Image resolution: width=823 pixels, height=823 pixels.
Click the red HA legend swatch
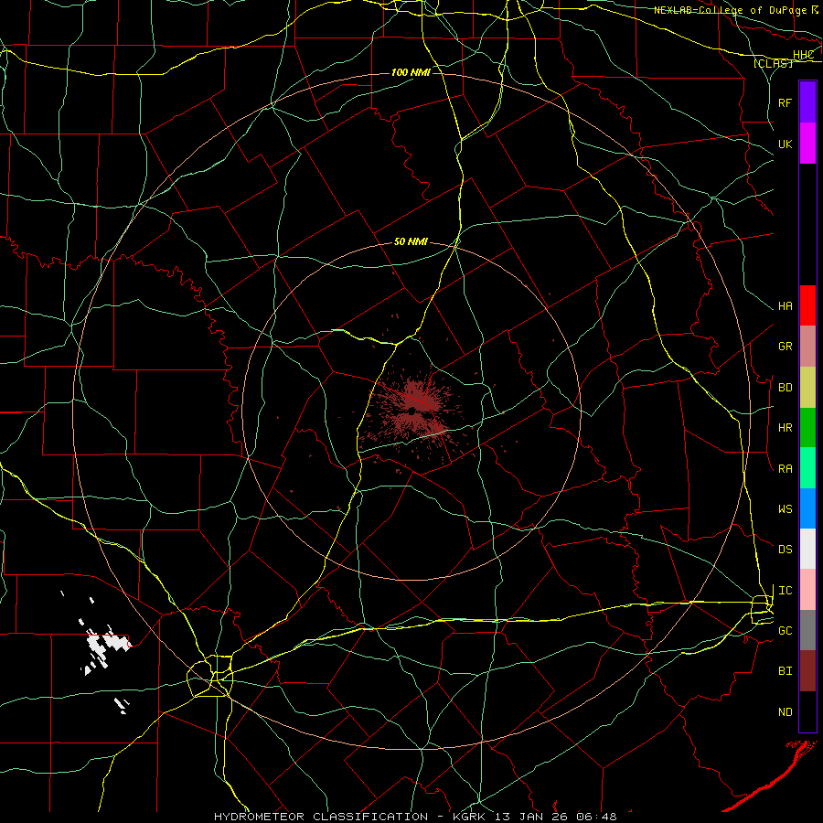point(807,305)
